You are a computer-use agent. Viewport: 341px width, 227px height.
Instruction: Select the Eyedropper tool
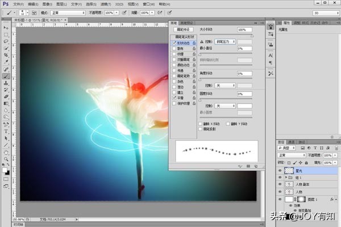pyautogui.click(x=6, y=62)
